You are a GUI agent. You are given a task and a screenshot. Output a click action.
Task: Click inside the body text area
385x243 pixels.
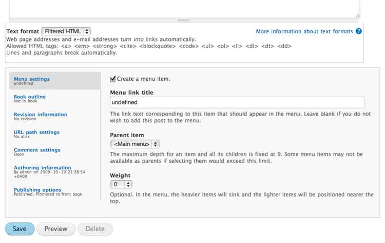coord(184,9)
